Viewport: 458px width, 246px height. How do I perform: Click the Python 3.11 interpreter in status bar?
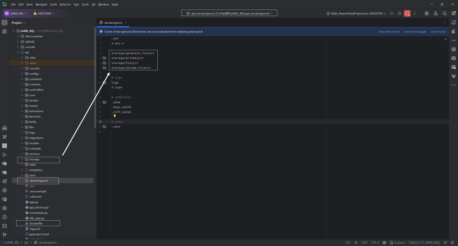[424, 243]
